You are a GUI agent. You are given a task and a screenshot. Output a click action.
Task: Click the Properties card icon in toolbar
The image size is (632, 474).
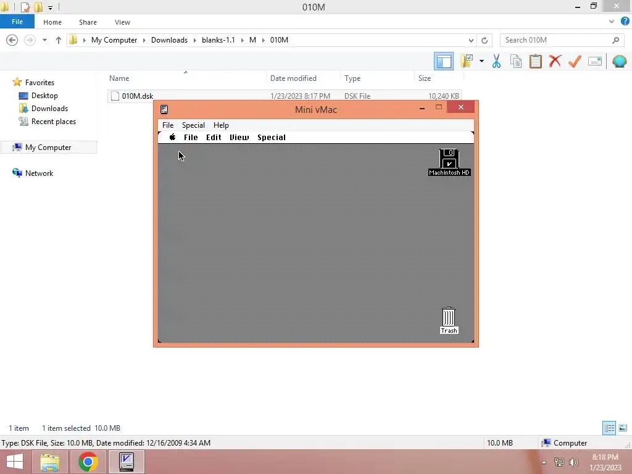pyautogui.click(x=595, y=61)
